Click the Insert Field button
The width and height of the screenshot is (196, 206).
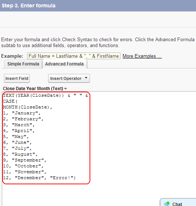point(17,78)
